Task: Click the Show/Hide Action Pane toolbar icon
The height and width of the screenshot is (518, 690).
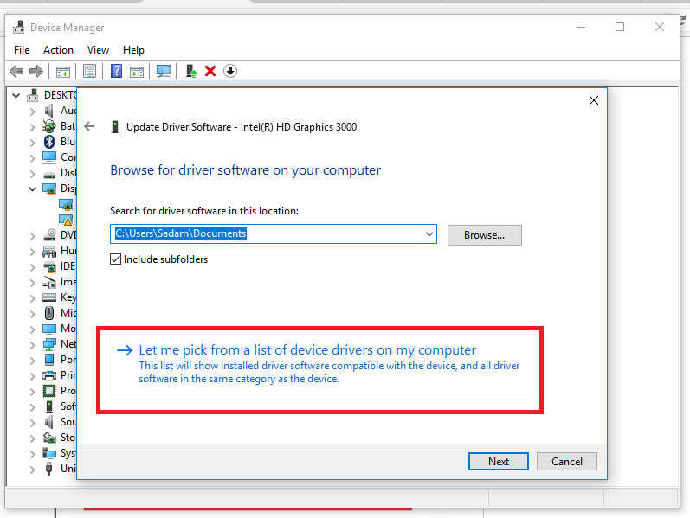Action: coord(137,71)
